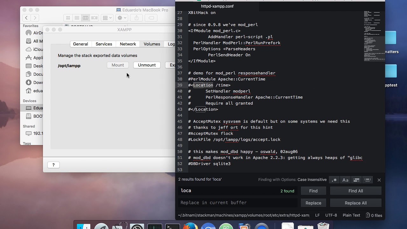This screenshot has height=229, width=407.
Task: Toggle only-in-selection find option
Action: [356, 180]
